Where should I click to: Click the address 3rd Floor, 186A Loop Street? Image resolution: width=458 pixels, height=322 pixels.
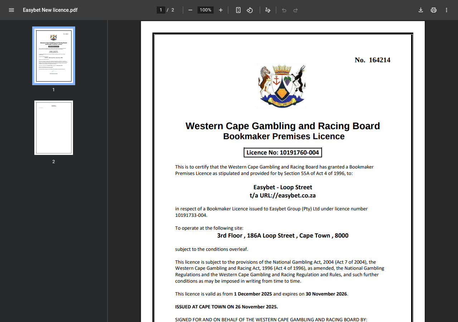[x=283, y=235]
